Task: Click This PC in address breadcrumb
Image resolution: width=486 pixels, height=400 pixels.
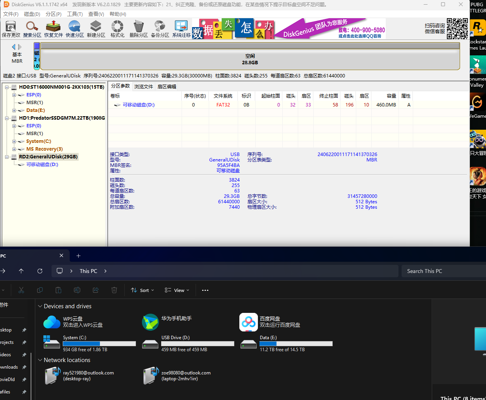Action: (x=88, y=271)
